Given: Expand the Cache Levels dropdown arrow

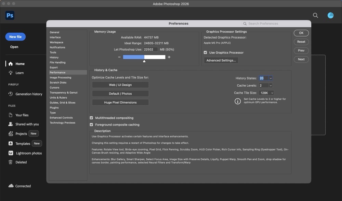Looking at the screenshot, I should pos(271,86).
